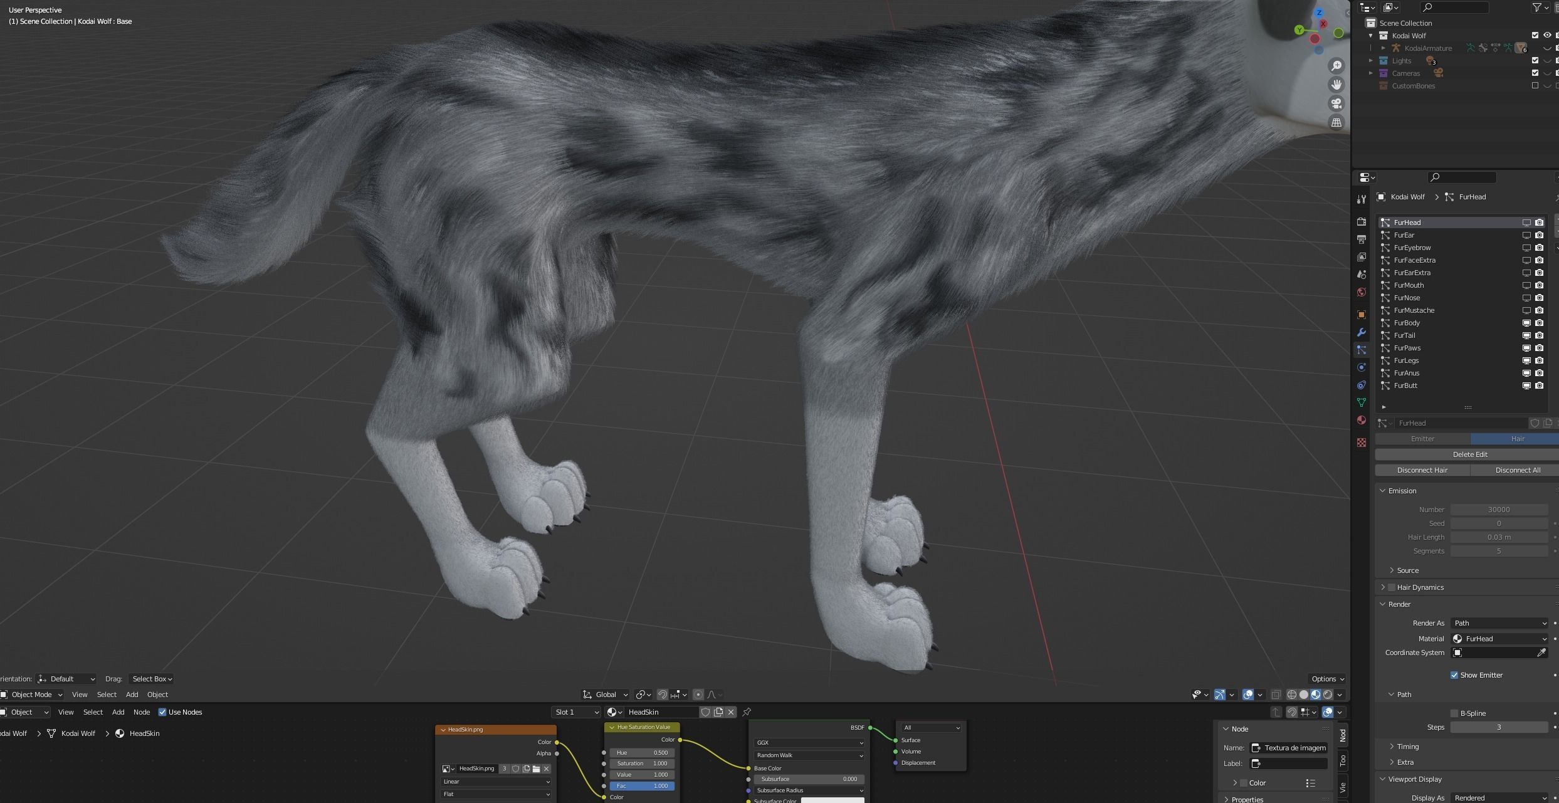Select rendered viewport shading icon
This screenshot has width=1559, height=803.
click(x=1328, y=695)
